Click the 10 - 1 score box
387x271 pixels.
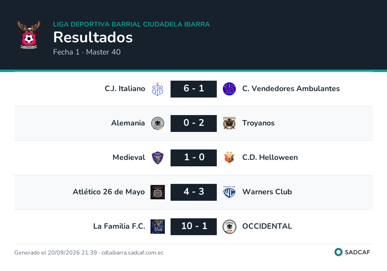[193, 227]
